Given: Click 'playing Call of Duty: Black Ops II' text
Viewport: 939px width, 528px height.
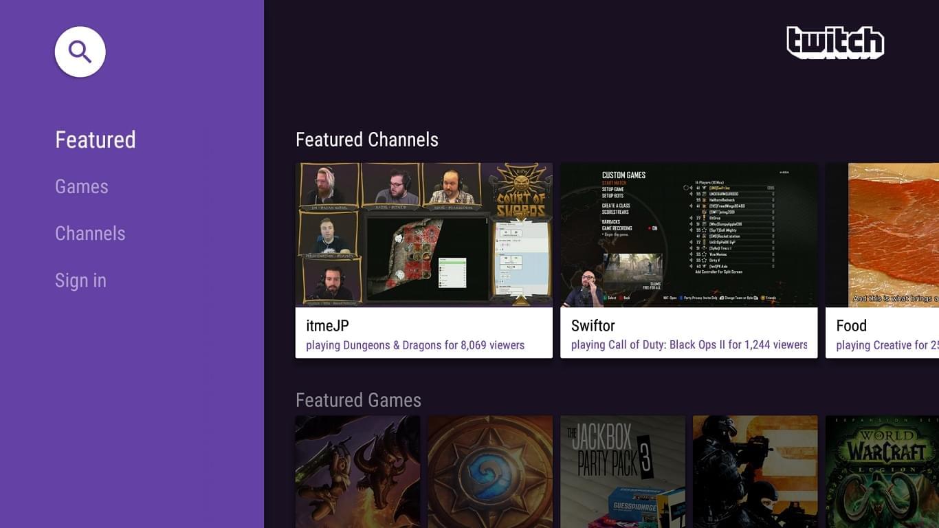Looking at the screenshot, I should pyautogui.click(x=648, y=345).
